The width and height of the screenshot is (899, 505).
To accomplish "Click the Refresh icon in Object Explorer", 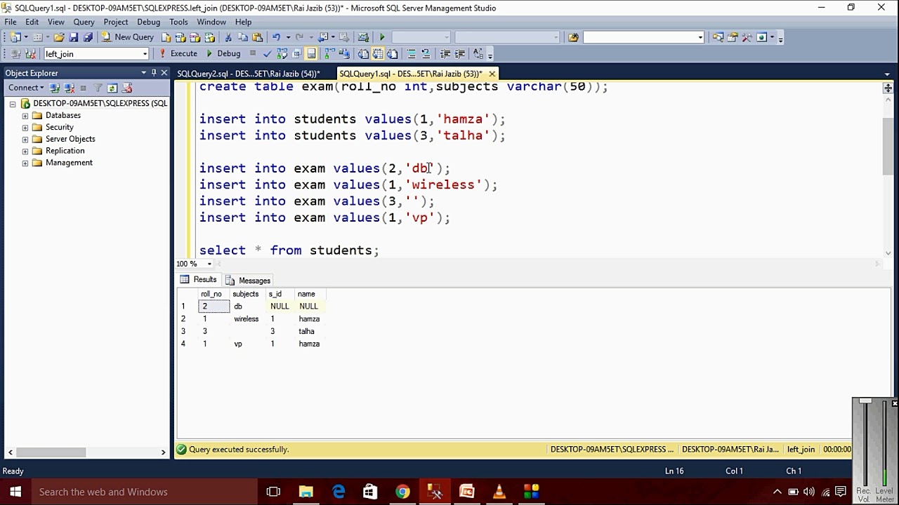I will point(112,88).
